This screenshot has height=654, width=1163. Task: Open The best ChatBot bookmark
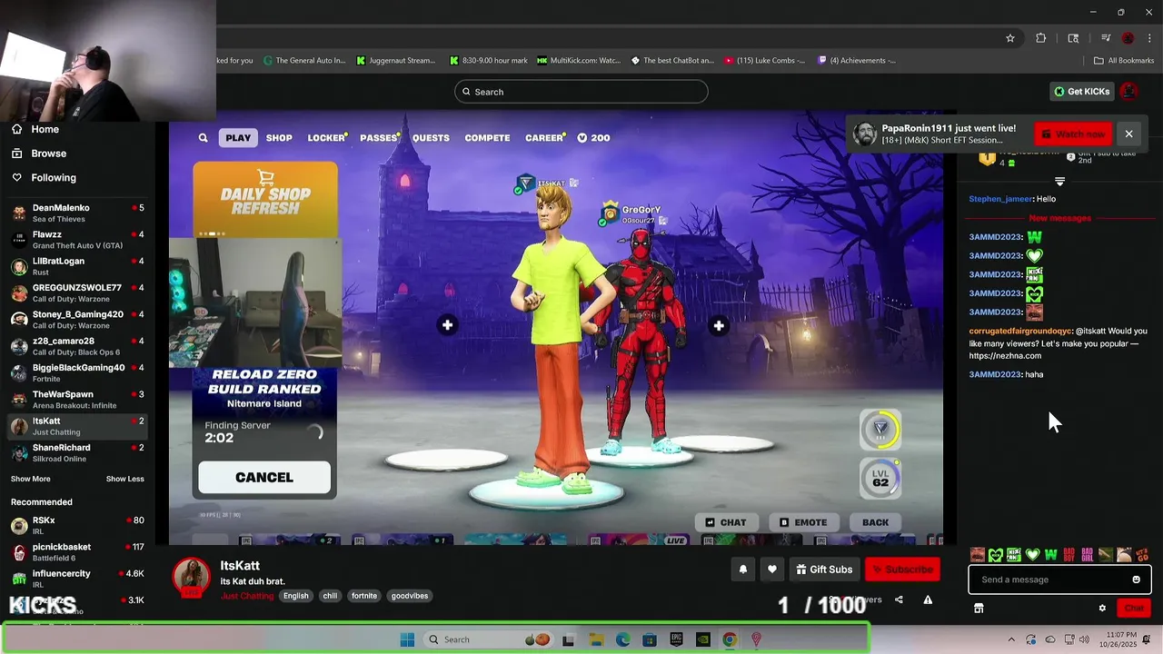(x=672, y=61)
